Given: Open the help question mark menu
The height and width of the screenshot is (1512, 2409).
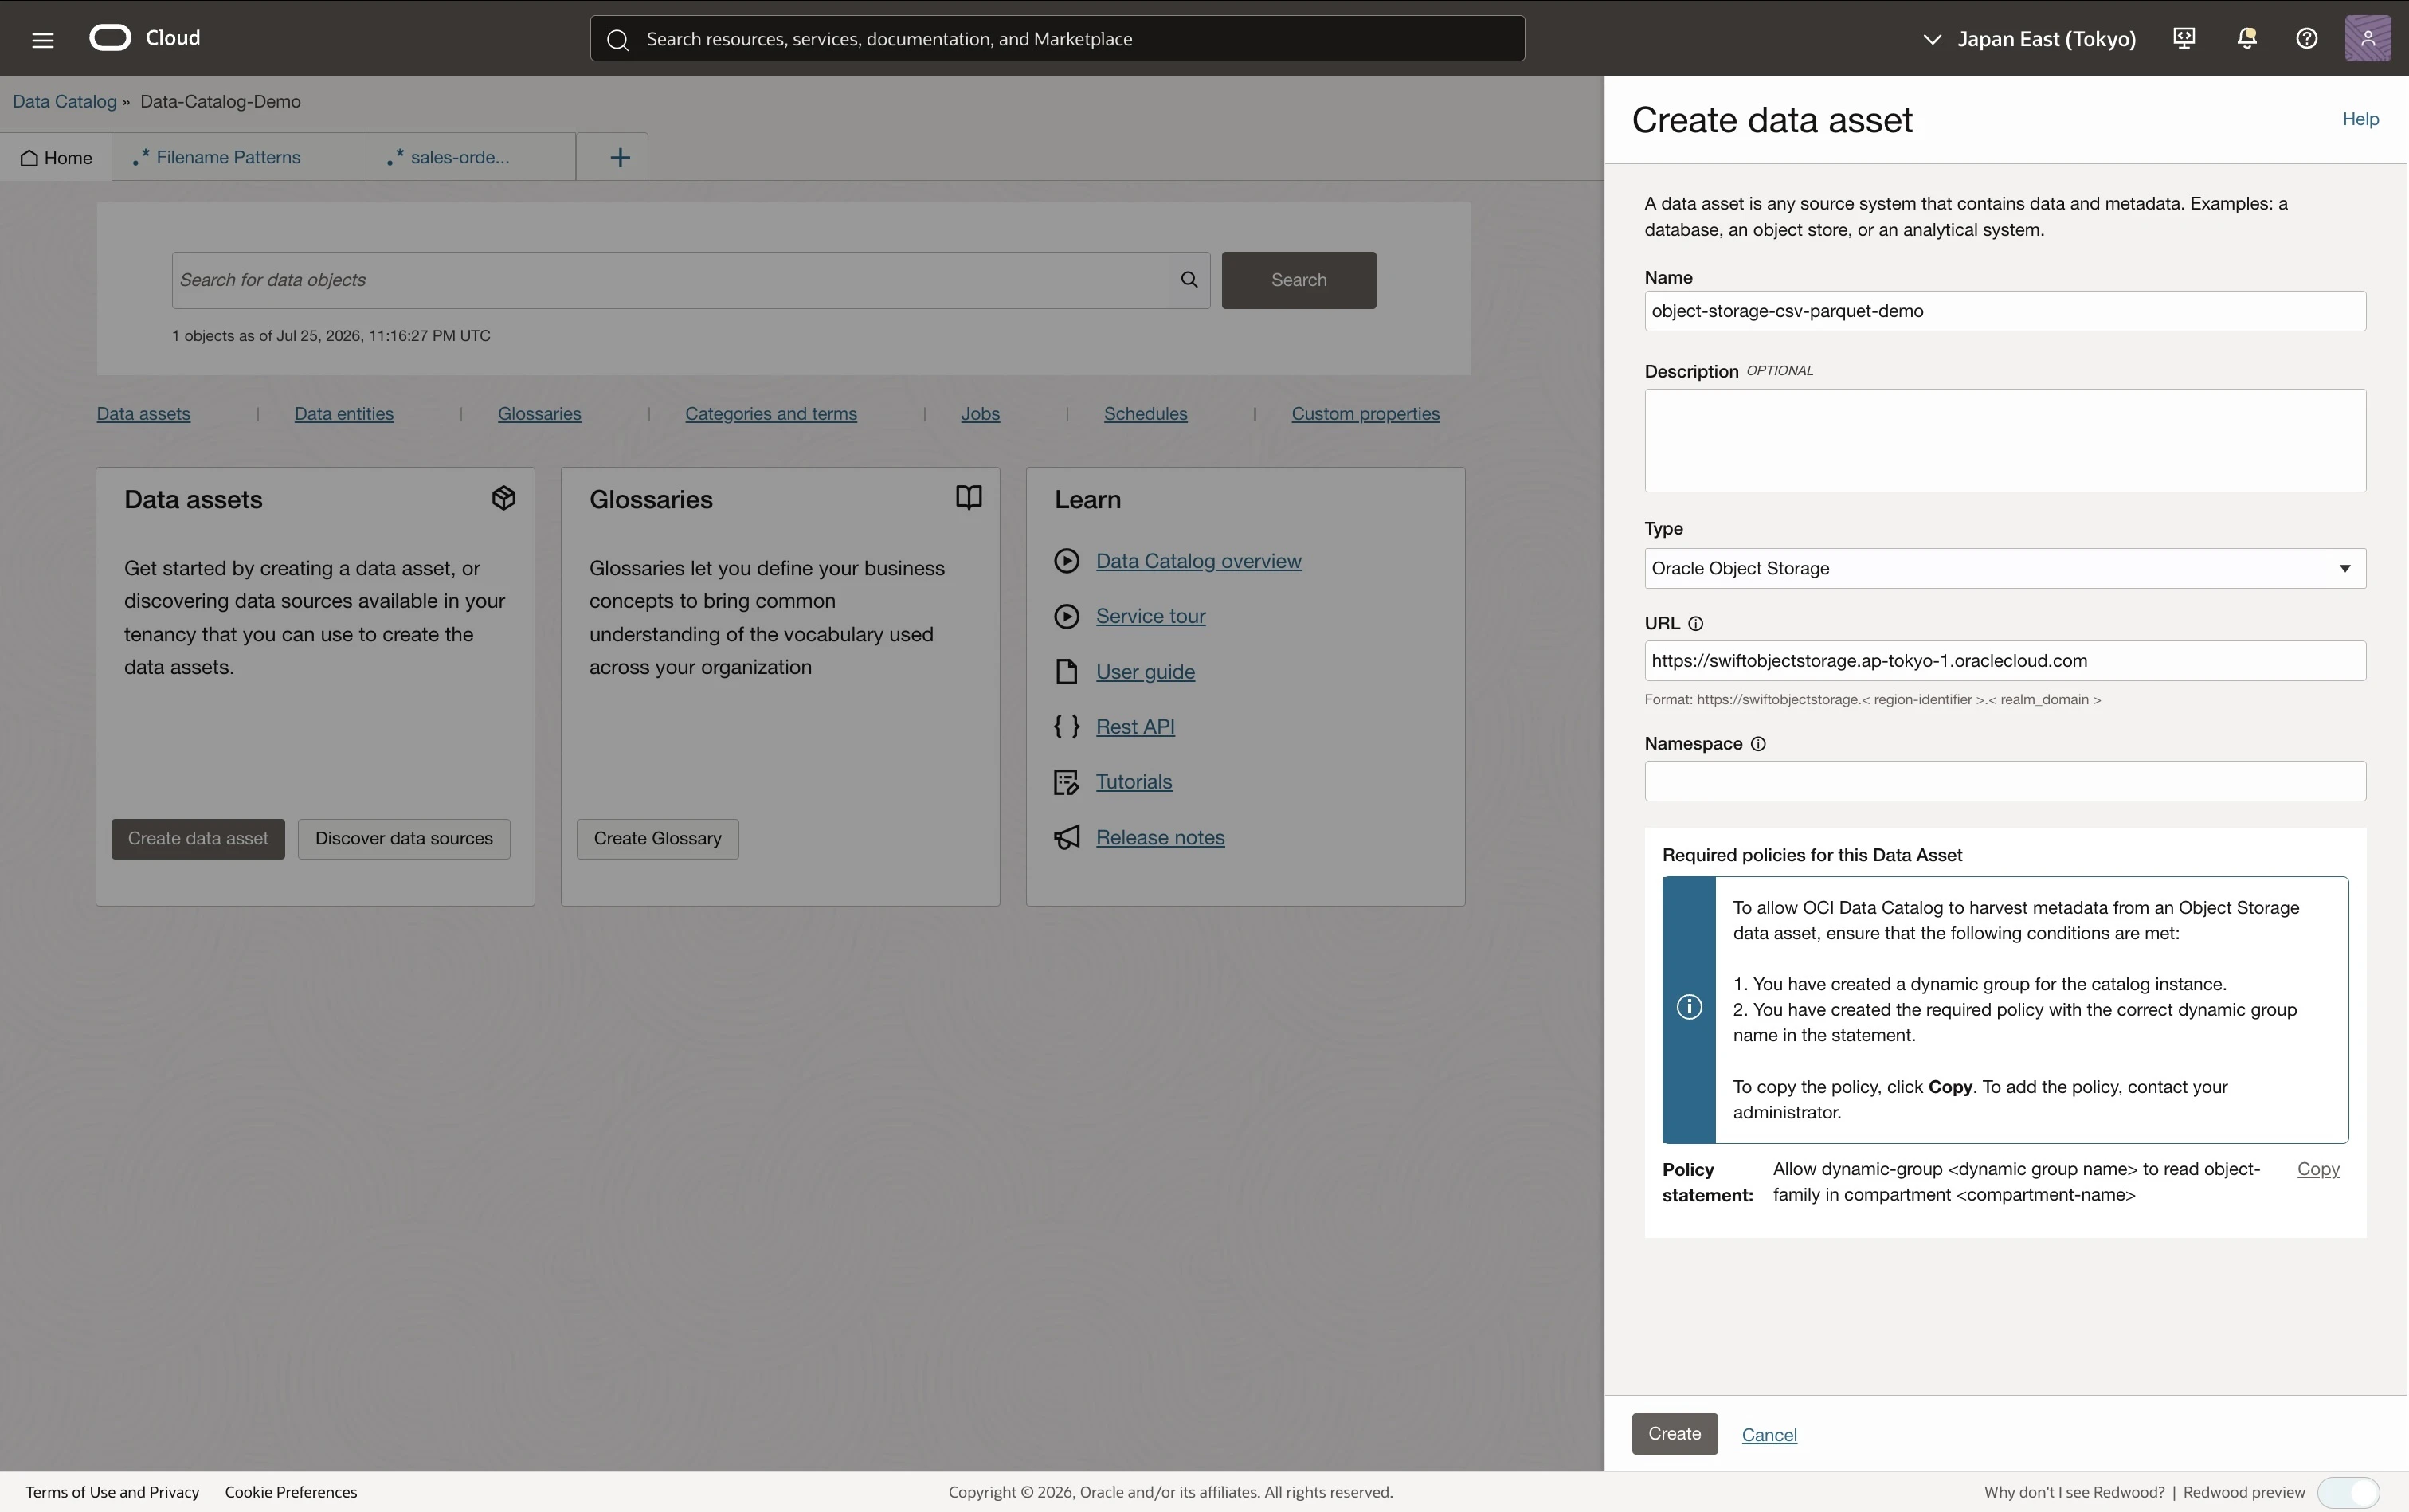Looking at the screenshot, I should click(2307, 38).
